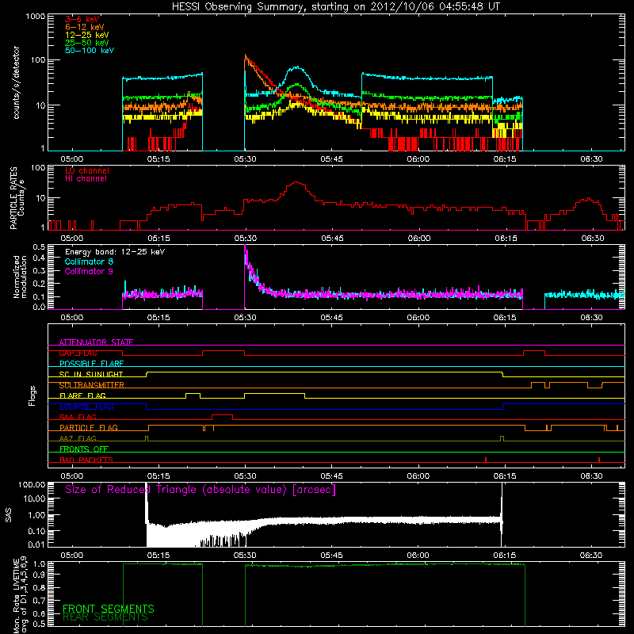634x634 pixels.
Task: Click the BAD_PACKETS spike near 06:30
Action: (599, 460)
